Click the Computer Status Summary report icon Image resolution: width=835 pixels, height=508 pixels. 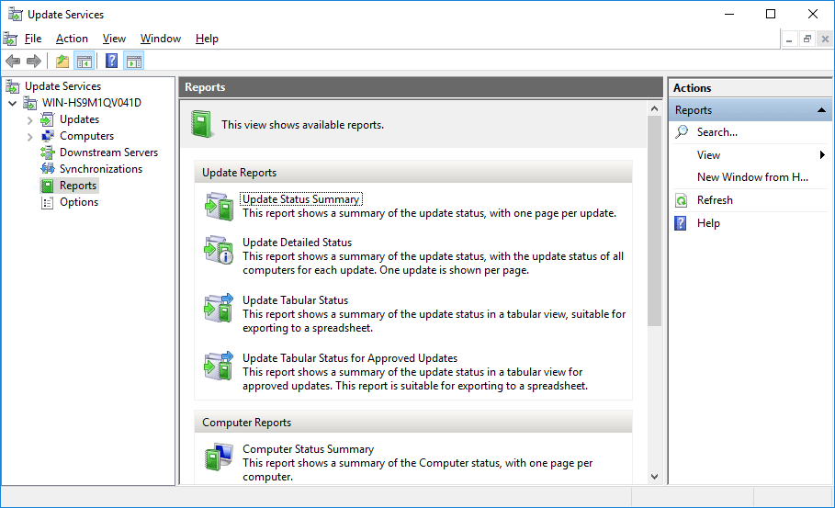click(219, 457)
